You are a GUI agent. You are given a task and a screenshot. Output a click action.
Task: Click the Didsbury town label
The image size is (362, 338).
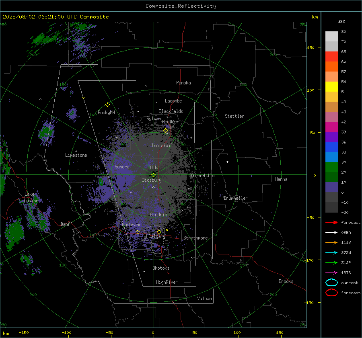[152, 180]
